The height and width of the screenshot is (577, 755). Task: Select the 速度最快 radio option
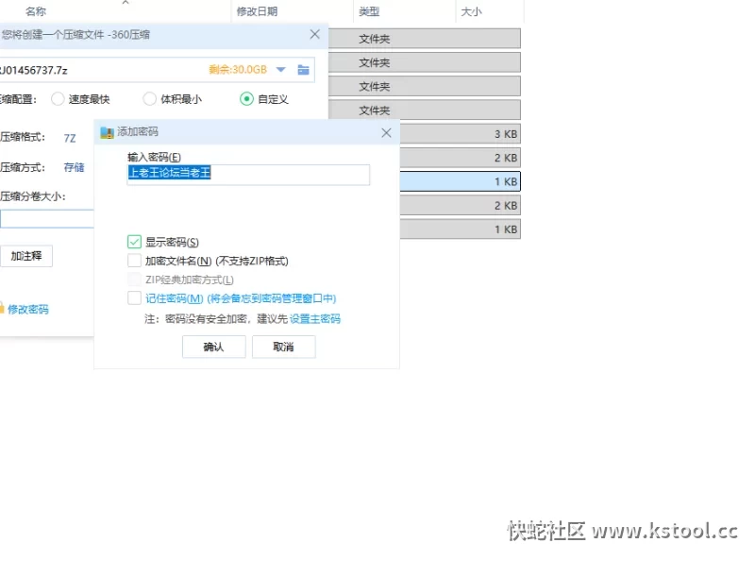[x=58, y=99]
